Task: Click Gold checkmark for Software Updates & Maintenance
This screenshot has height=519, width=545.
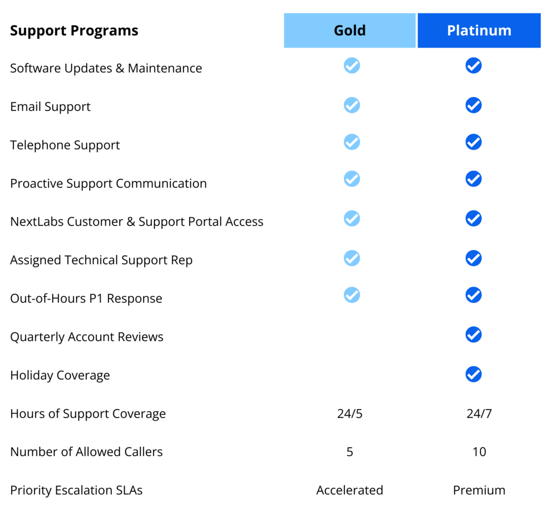Action: [x=352, y=65]
